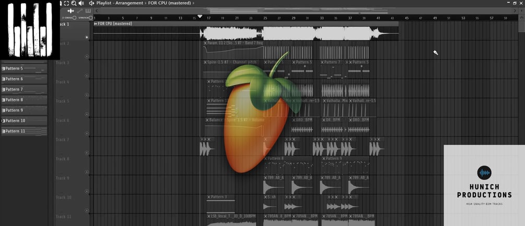This screenshot has height=226, width=525.
Task: Select the piano keys pattern view icon
Action: (x=88, y=11)
